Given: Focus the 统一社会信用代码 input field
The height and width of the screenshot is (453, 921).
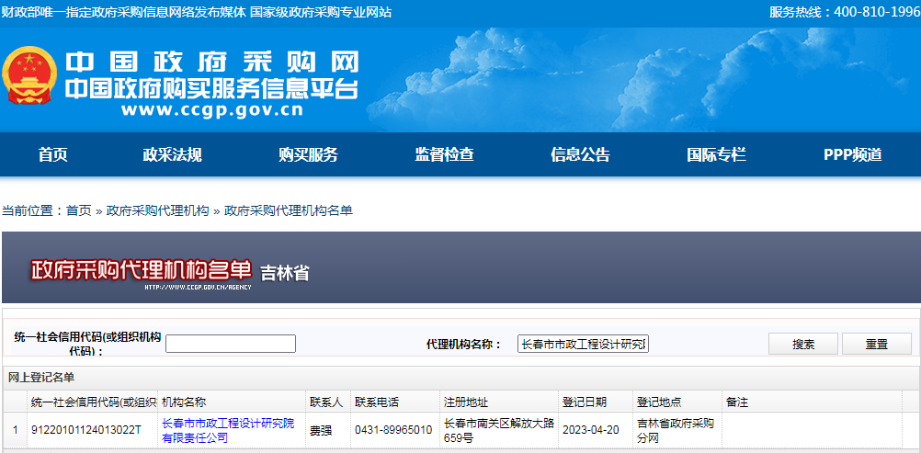Looking at the screenshot, I should [231, 344].
